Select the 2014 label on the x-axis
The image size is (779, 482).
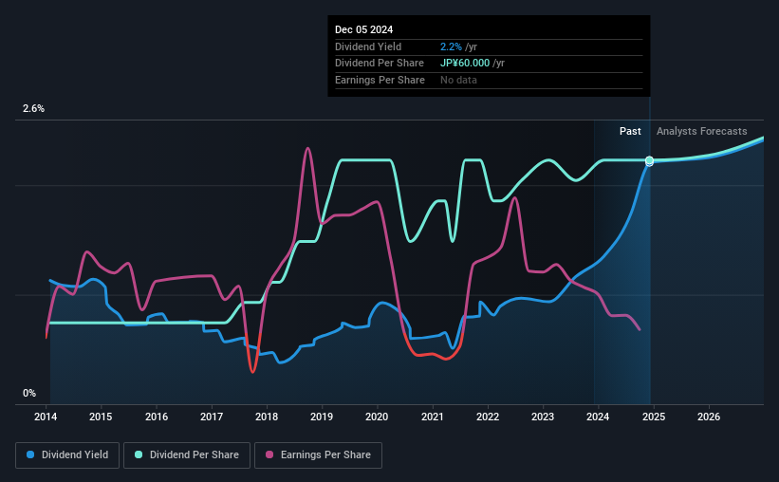(x=46, y=417)
